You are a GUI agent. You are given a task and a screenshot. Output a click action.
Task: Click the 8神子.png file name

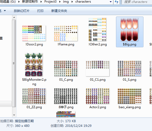click(x=66, y=107)
